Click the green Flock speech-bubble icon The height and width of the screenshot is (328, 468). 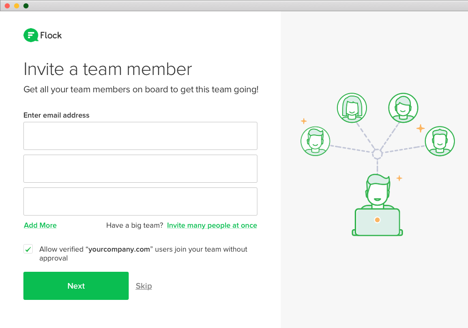(30, 35)
